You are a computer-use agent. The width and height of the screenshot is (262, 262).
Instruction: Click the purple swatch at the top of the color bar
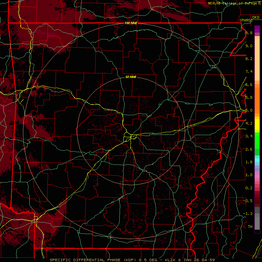(257, 29)
